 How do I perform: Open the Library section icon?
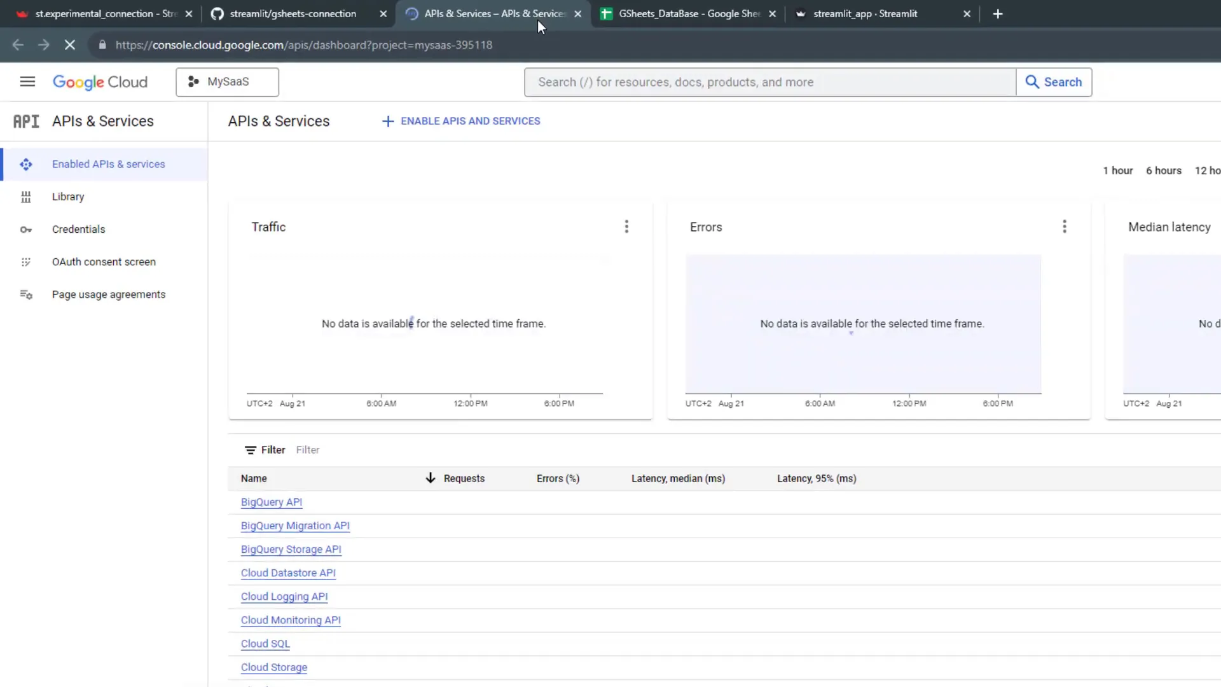[26, 197]
